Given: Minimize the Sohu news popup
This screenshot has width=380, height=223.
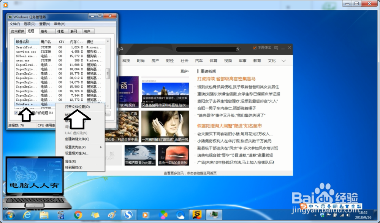Looking at the screenshot, I should (283, 48).
